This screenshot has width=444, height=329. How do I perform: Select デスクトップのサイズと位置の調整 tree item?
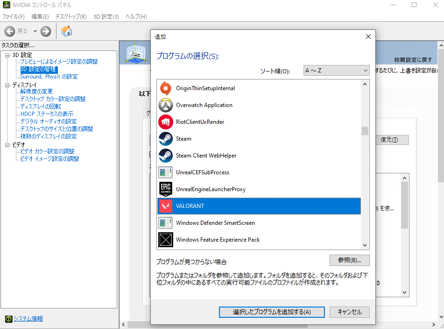click(x=56, y=129)
